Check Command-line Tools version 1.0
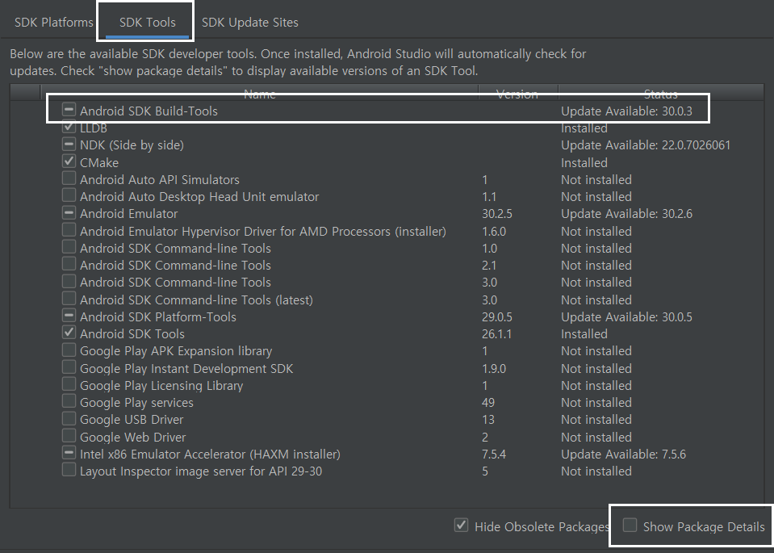The width and height of the screenshot is (774, 553). click(x=69, y=247)
